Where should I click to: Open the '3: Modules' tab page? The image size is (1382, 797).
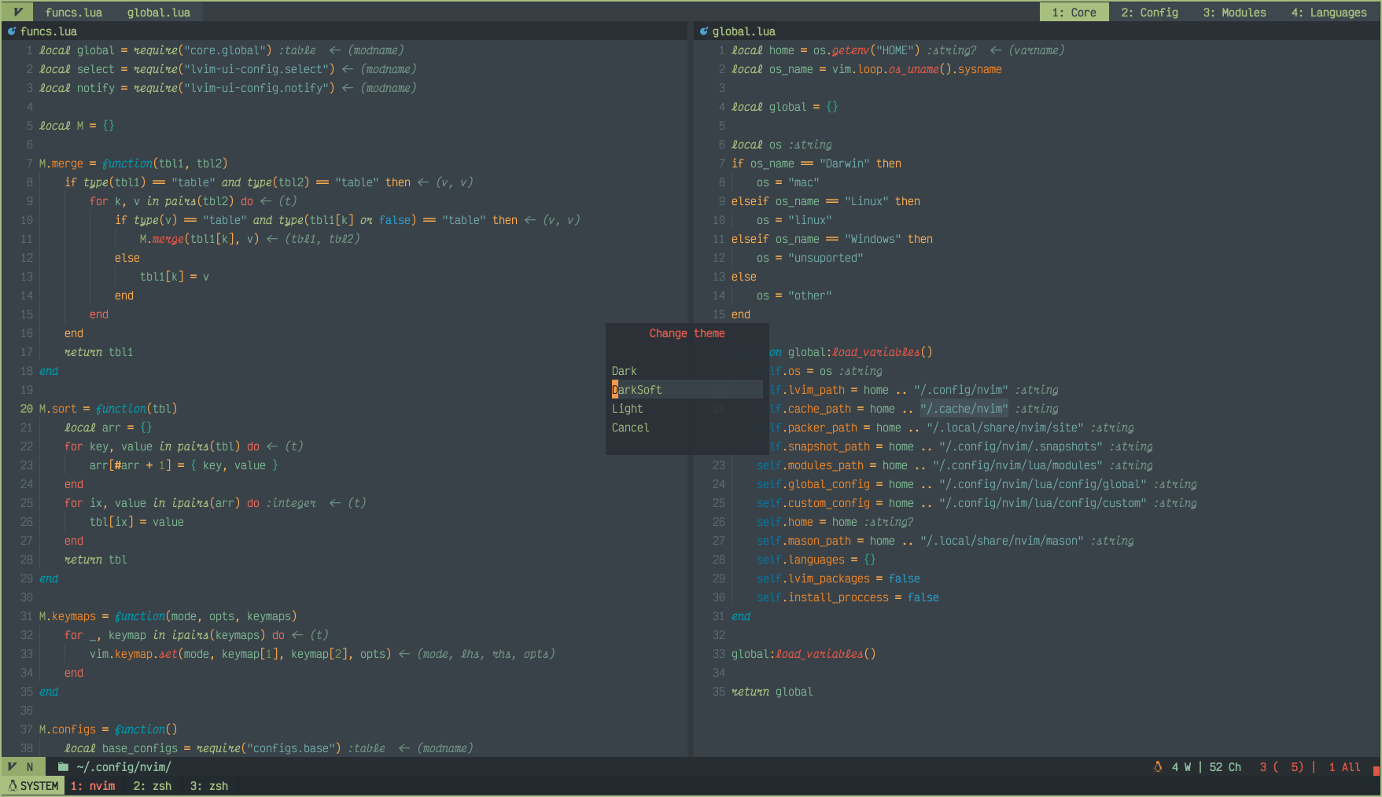[x=1235, y=13]
